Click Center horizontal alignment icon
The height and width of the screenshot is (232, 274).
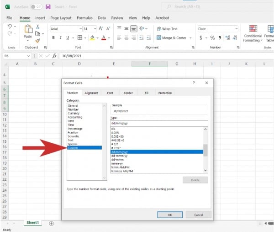(126, 38)
